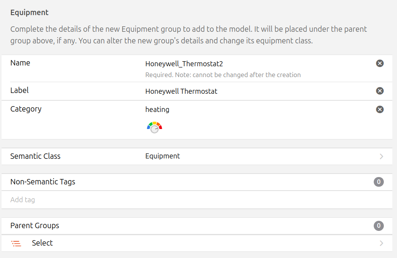Image resolution: width=397 pixels, height=258 pixels.
Task: Click the Parent Groups header
Action: [x=35, y=225]
